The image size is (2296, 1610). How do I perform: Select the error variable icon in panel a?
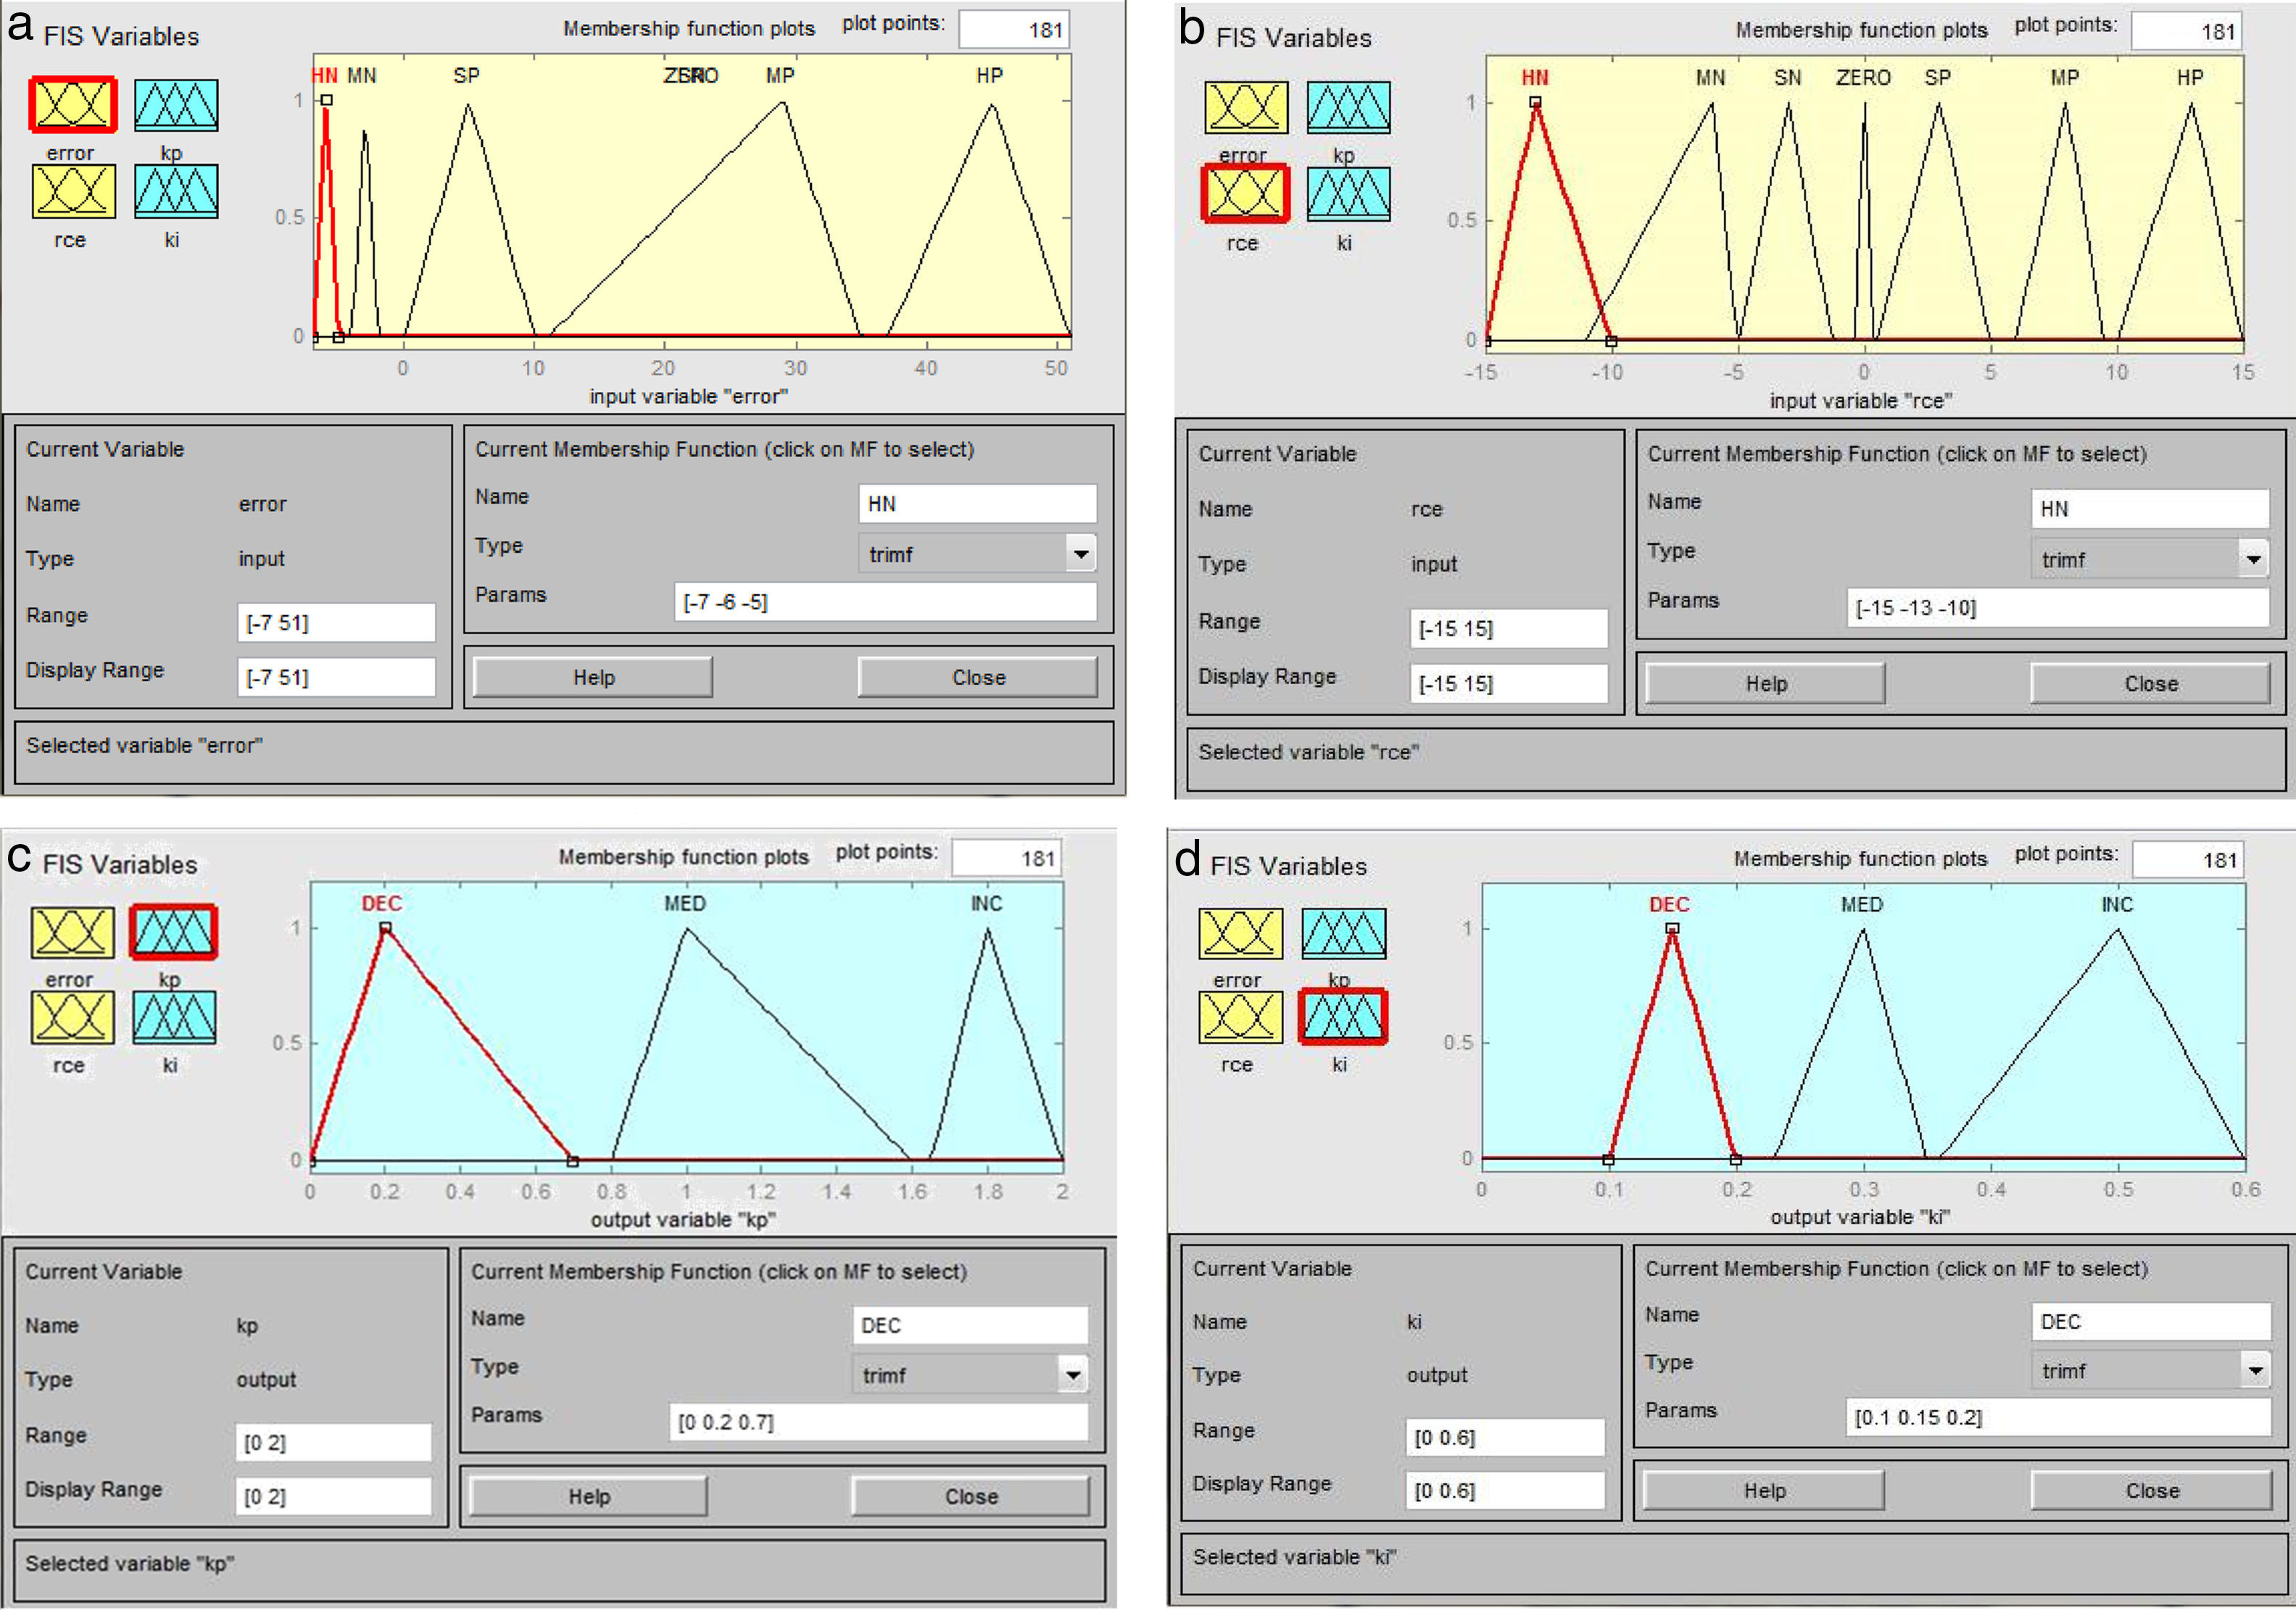pyautogui.click(x=72, y=104)
